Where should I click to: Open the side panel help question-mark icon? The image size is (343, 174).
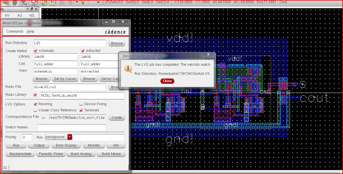pyautogui.click(x=28, y=9)
